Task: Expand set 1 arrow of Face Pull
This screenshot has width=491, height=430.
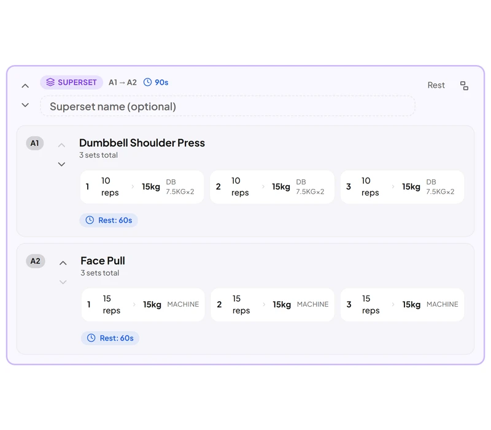Action: tap(134, 304)
